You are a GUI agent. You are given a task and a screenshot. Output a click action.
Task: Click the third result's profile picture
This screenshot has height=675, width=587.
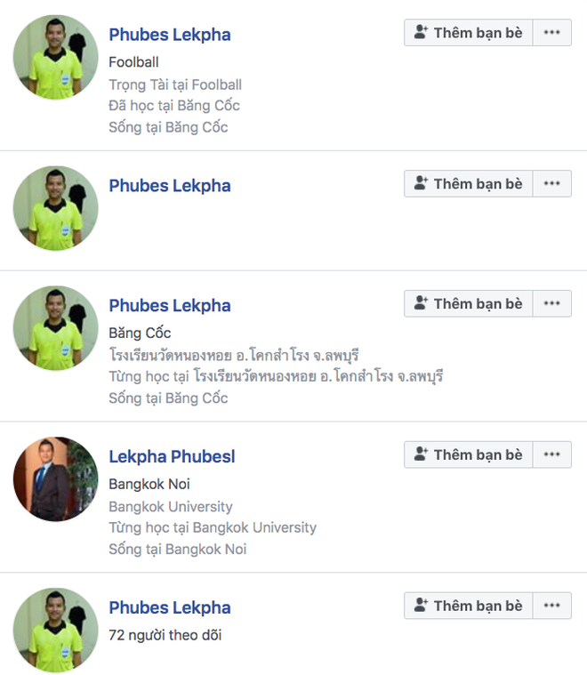point(55,327)
